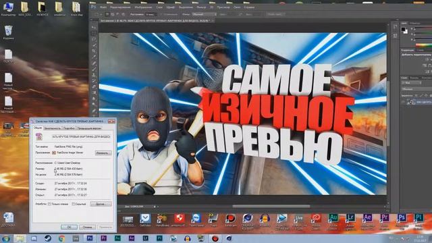Click the Discord icon in the taskbar

click(x=34, y=238)
